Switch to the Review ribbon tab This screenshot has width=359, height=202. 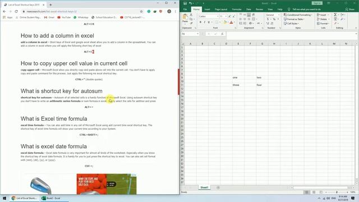coord(259,10)
